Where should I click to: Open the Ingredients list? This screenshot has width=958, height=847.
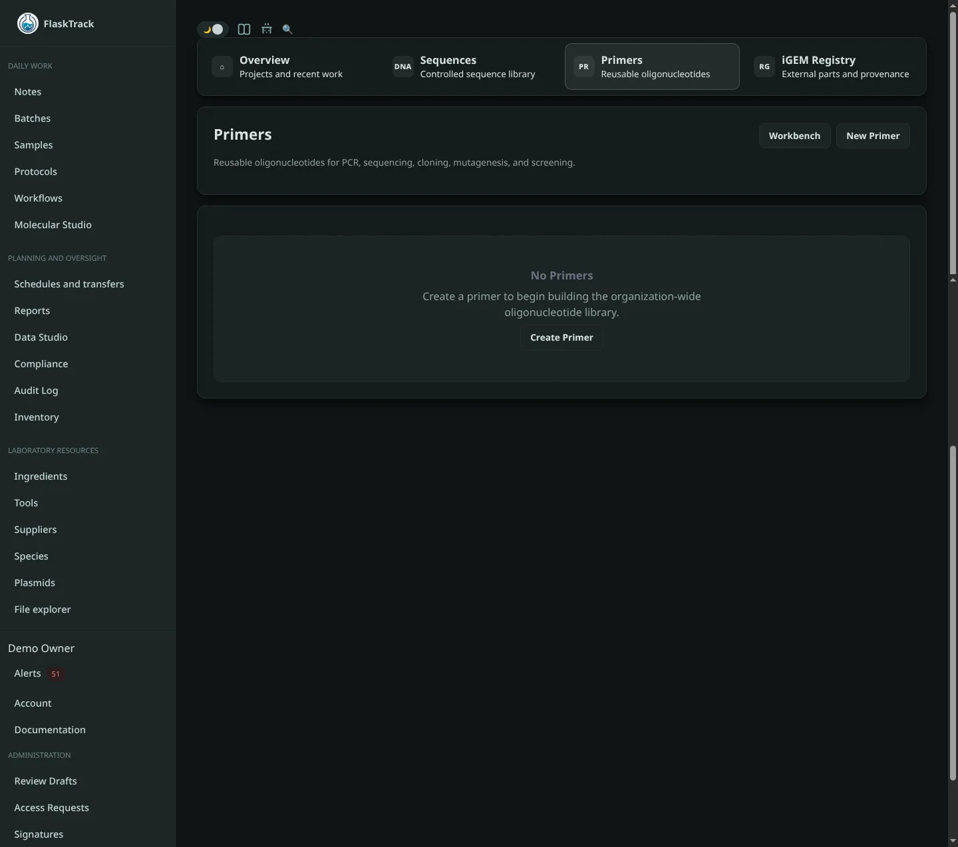[x=88, y=476]
